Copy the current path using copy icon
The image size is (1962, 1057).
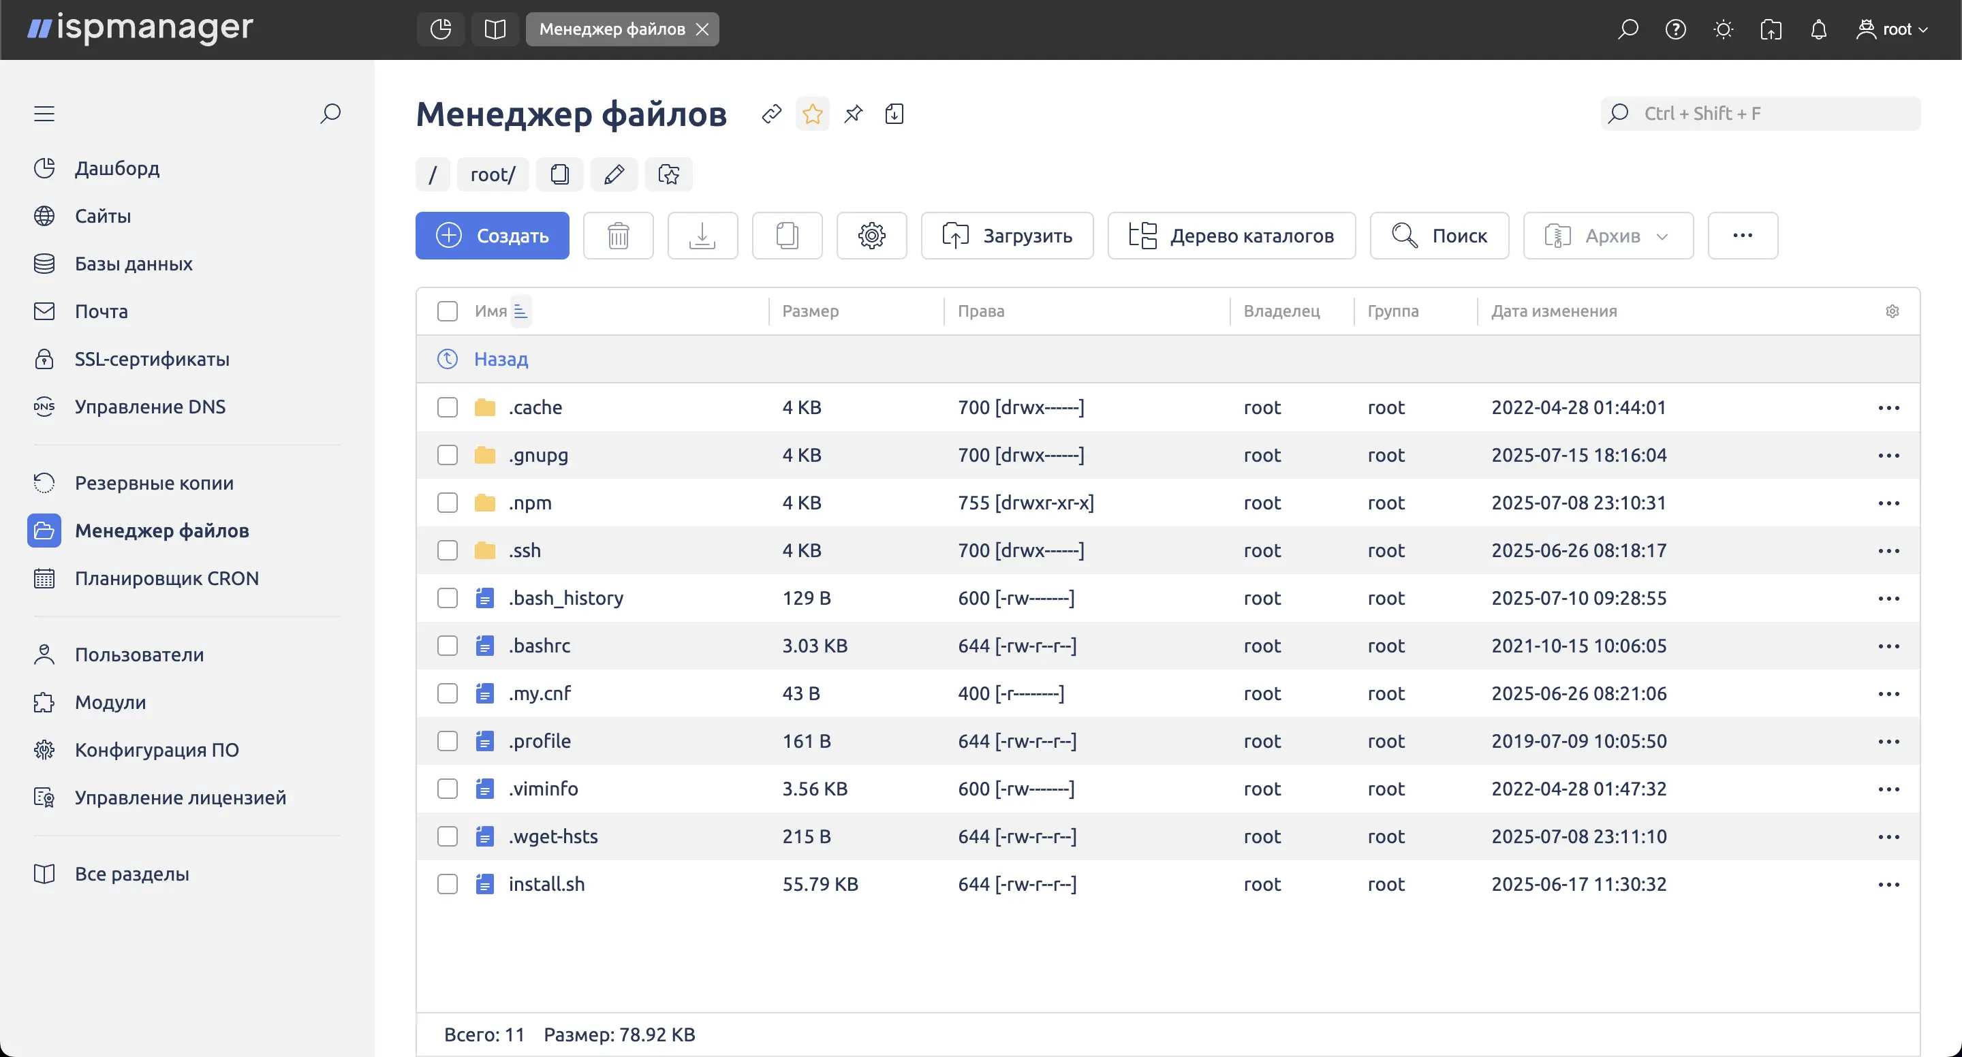pos(560,174)
